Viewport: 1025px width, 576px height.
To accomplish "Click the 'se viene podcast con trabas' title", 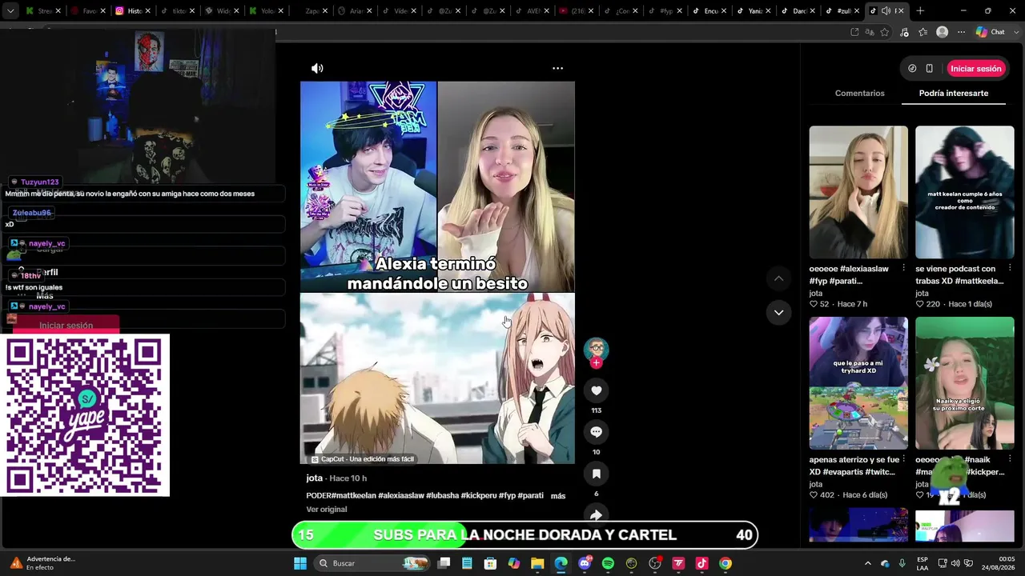I will pyautogui.click(x=959, y=274).
